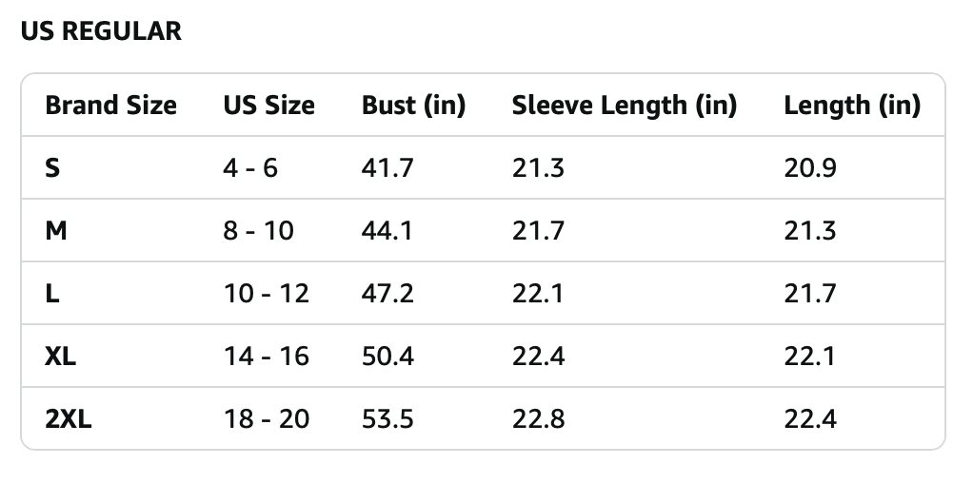The width and height of the screenshot is (973, 483).
Task: Select the Length (in) column header
Action: (x=852, y=105)
